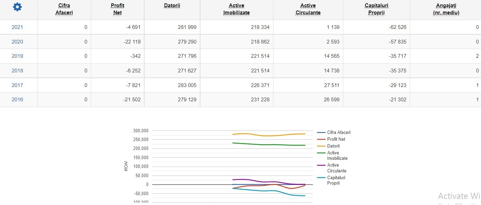The height and width of the screenshot is (205, 481).
Task: Click the Angajați (nr. mediu) column header
Action: click(x=446, y=9)
